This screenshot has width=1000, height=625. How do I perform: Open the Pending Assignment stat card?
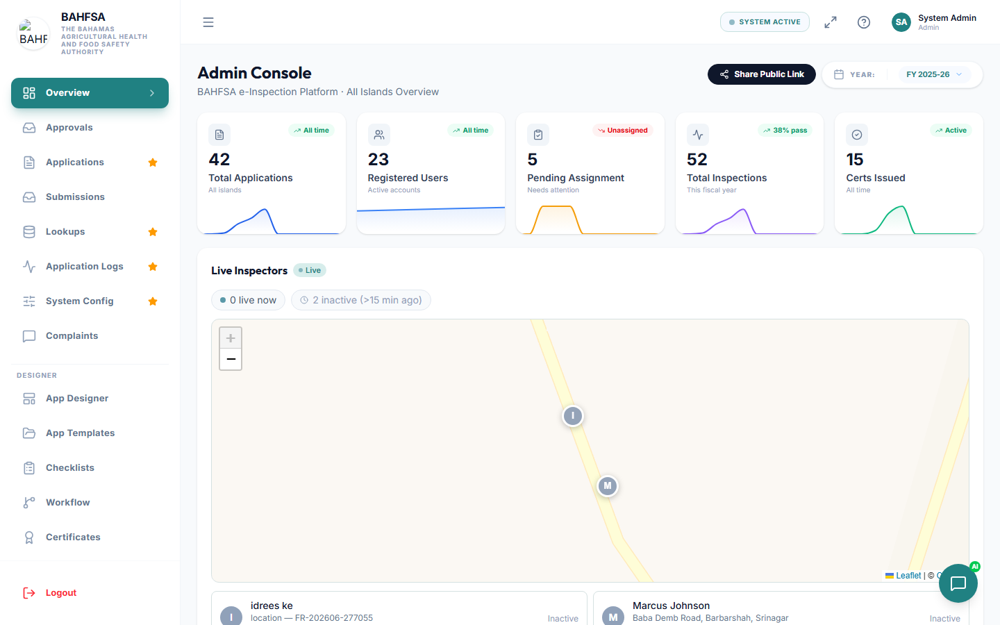click(590, 174)
